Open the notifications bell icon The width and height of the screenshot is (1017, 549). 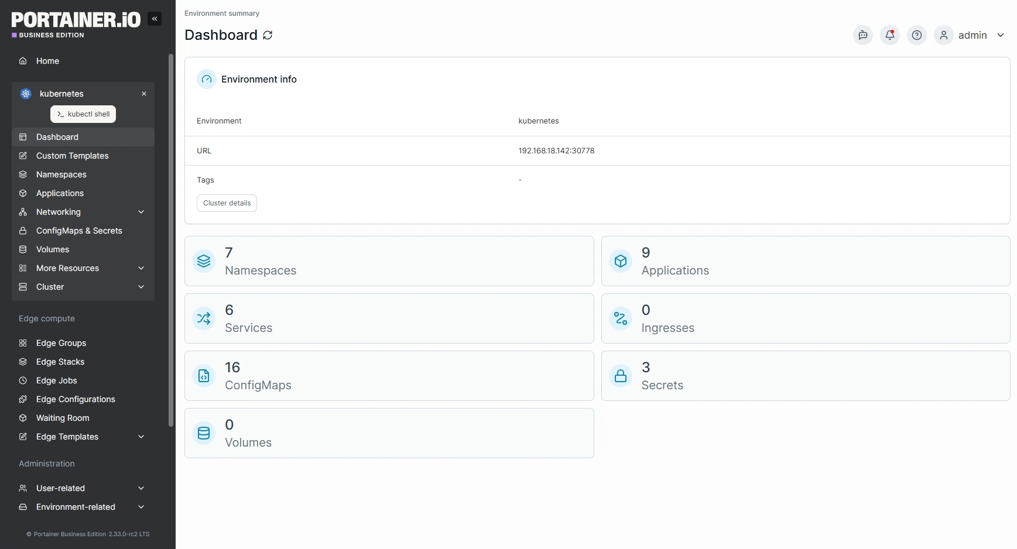pos(889,35)
